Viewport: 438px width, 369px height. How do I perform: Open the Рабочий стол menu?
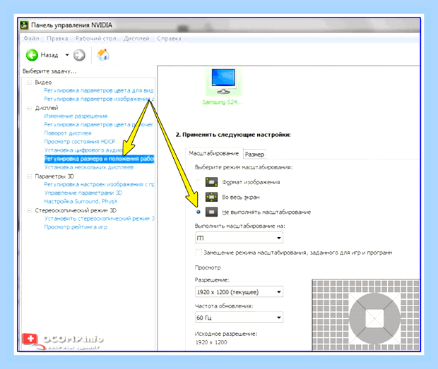click(x=96, y=39)
